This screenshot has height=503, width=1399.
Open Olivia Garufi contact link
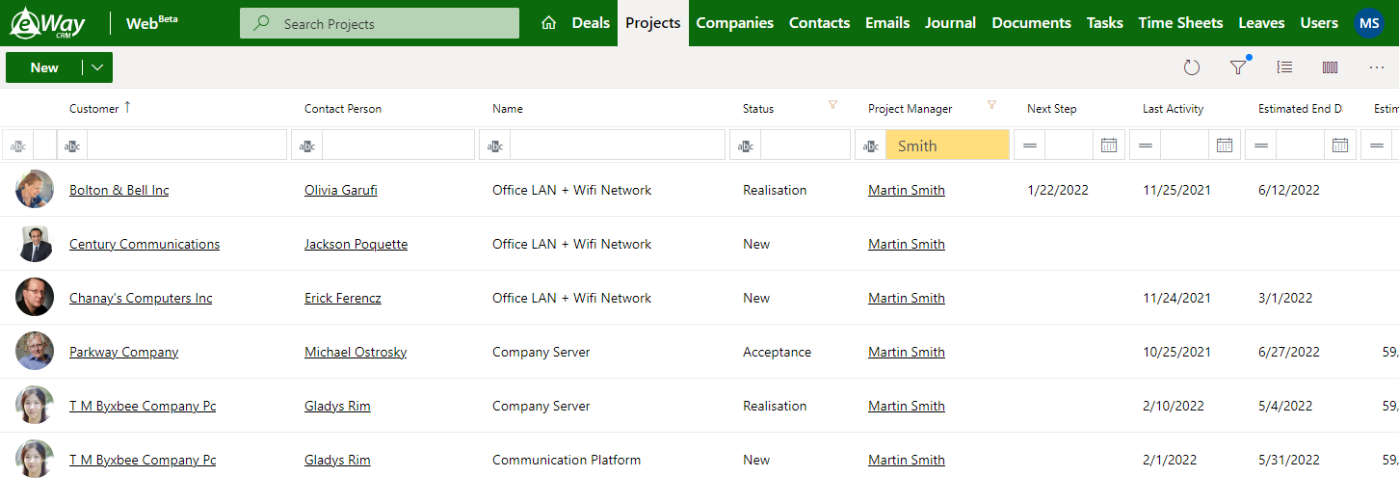tap(341, 190)
